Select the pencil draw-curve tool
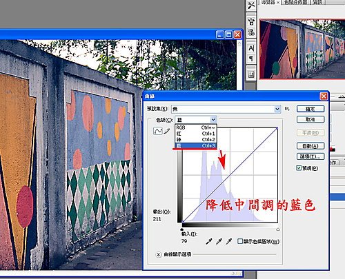The height and width of the screenshot is (279, 345). pos(167,131)
